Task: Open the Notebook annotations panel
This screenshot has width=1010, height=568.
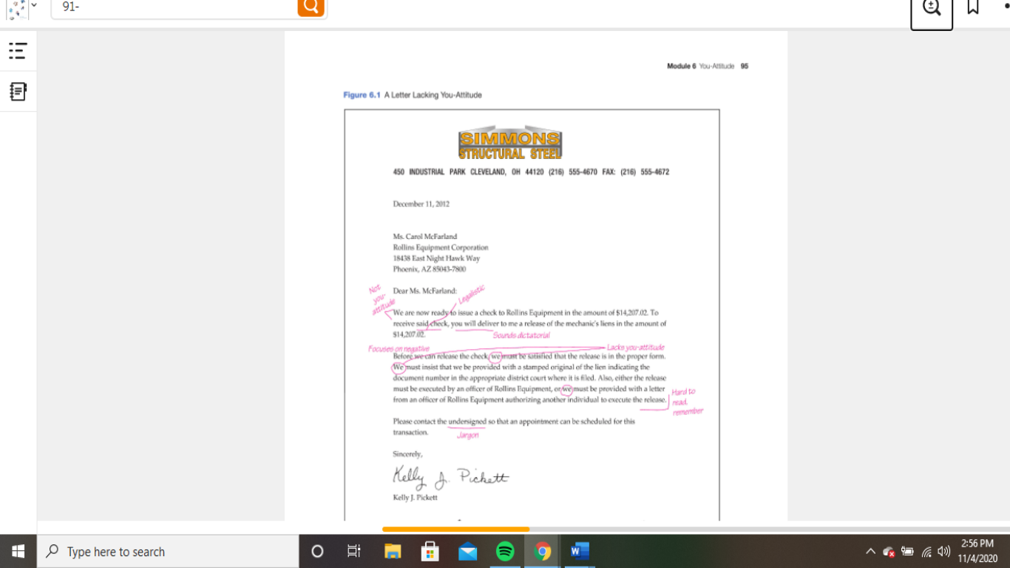Action: pyautogui.click(x=18, y=91)
